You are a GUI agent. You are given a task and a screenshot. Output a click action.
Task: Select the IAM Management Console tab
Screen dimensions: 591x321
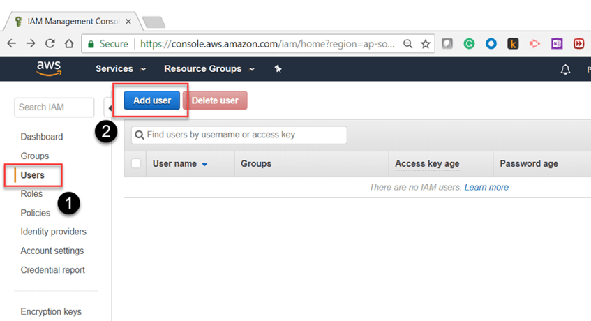tap(73, 22)
